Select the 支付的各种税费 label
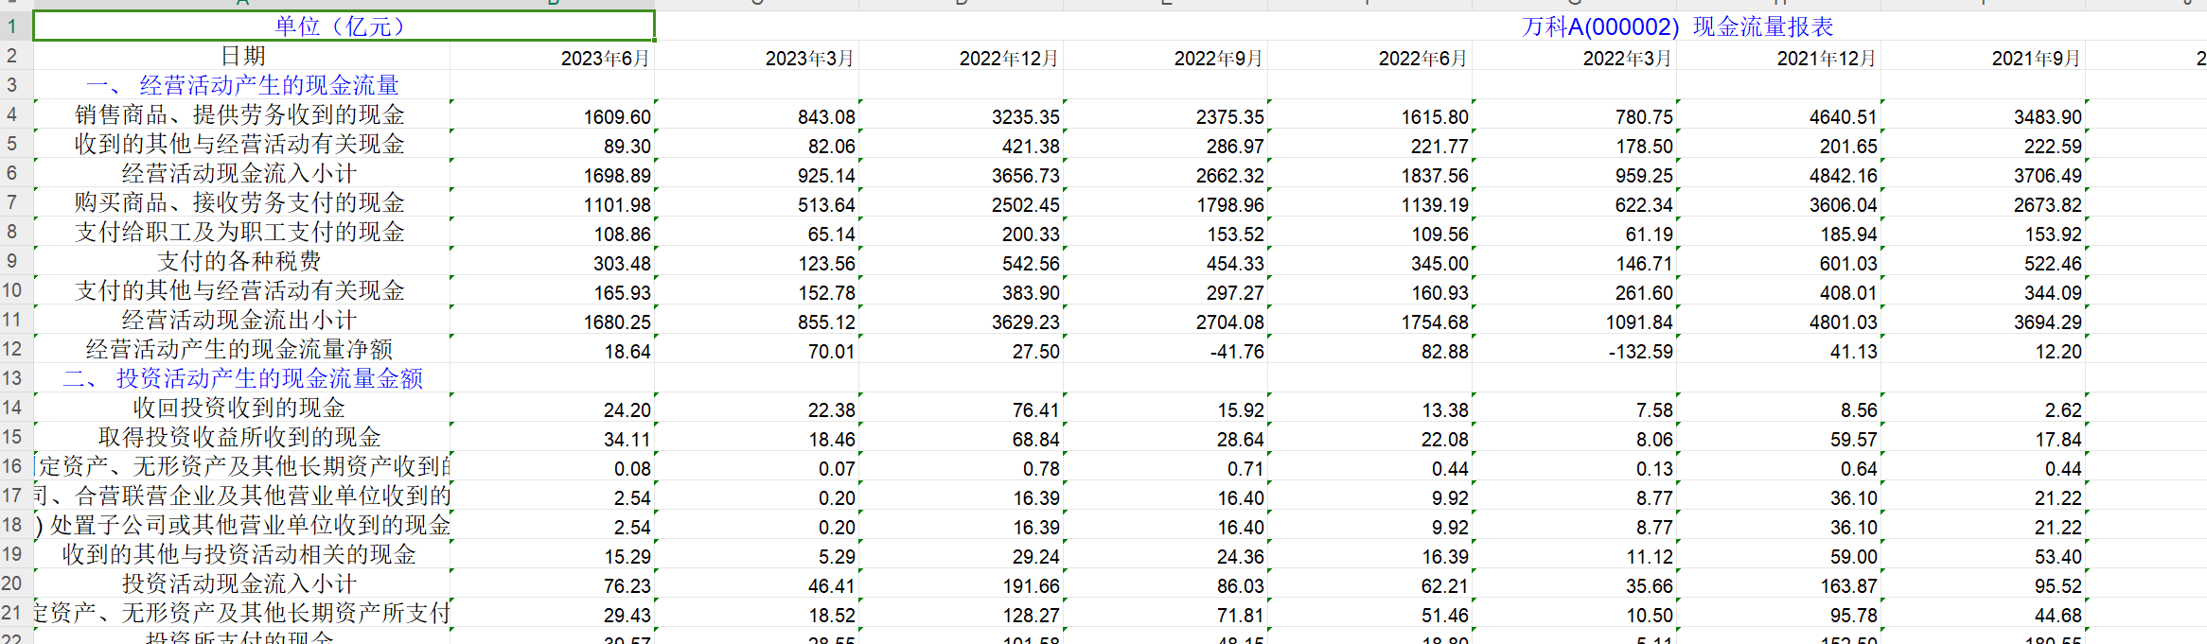This screenshot has height=644, width=2207. [239, 261]
